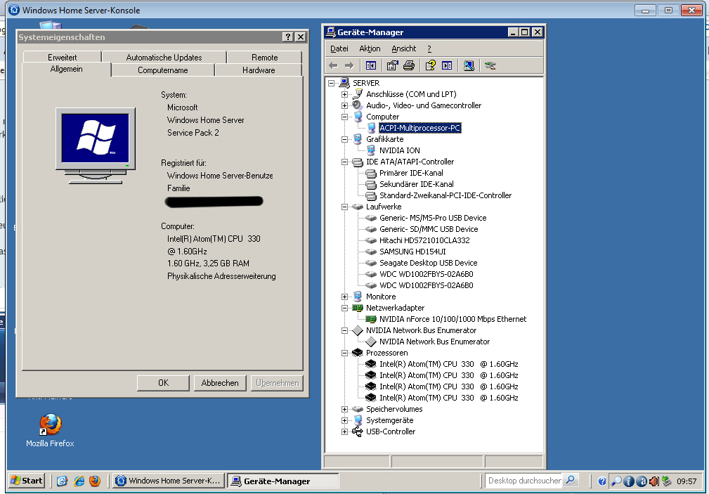Screen dimensions: 709x494
Task: Open the Start menu
Action: point(26,481)
